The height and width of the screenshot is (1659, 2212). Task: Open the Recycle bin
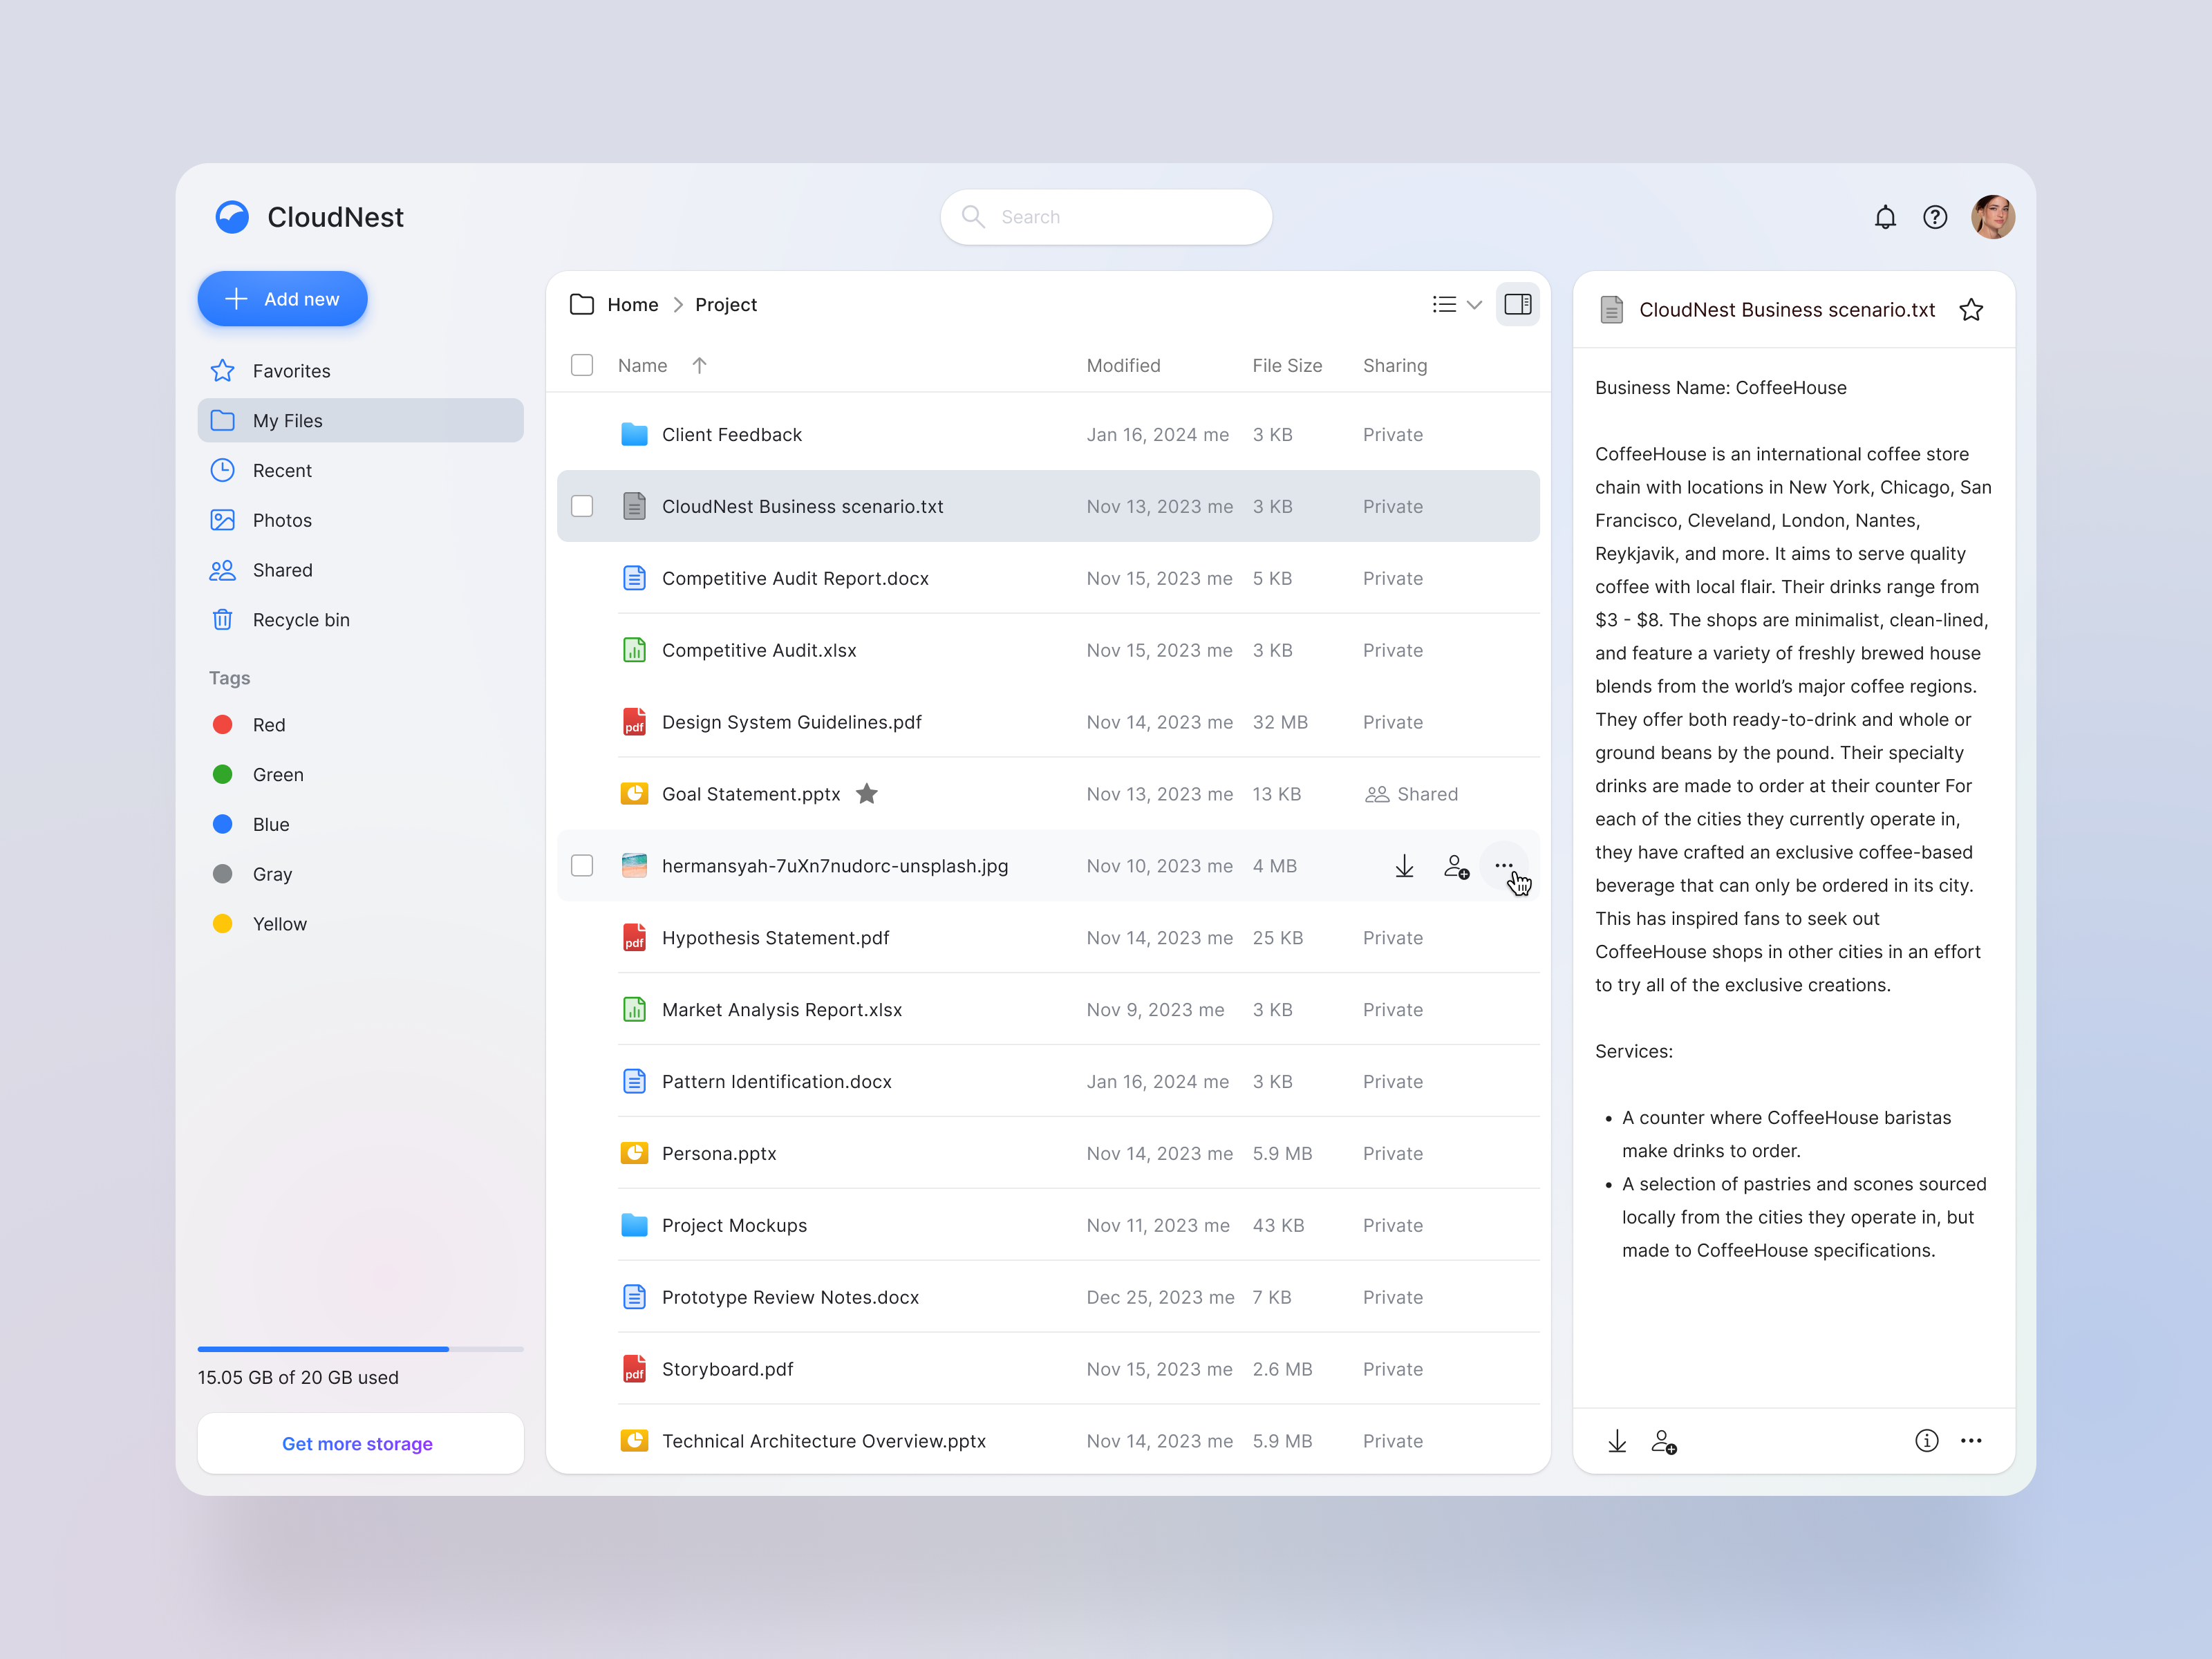tap(301, 619)
